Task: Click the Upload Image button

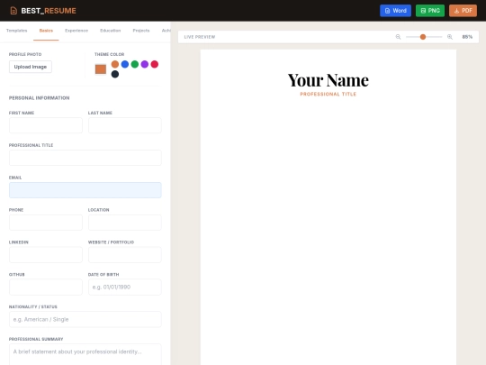Action: coord(31,67)
